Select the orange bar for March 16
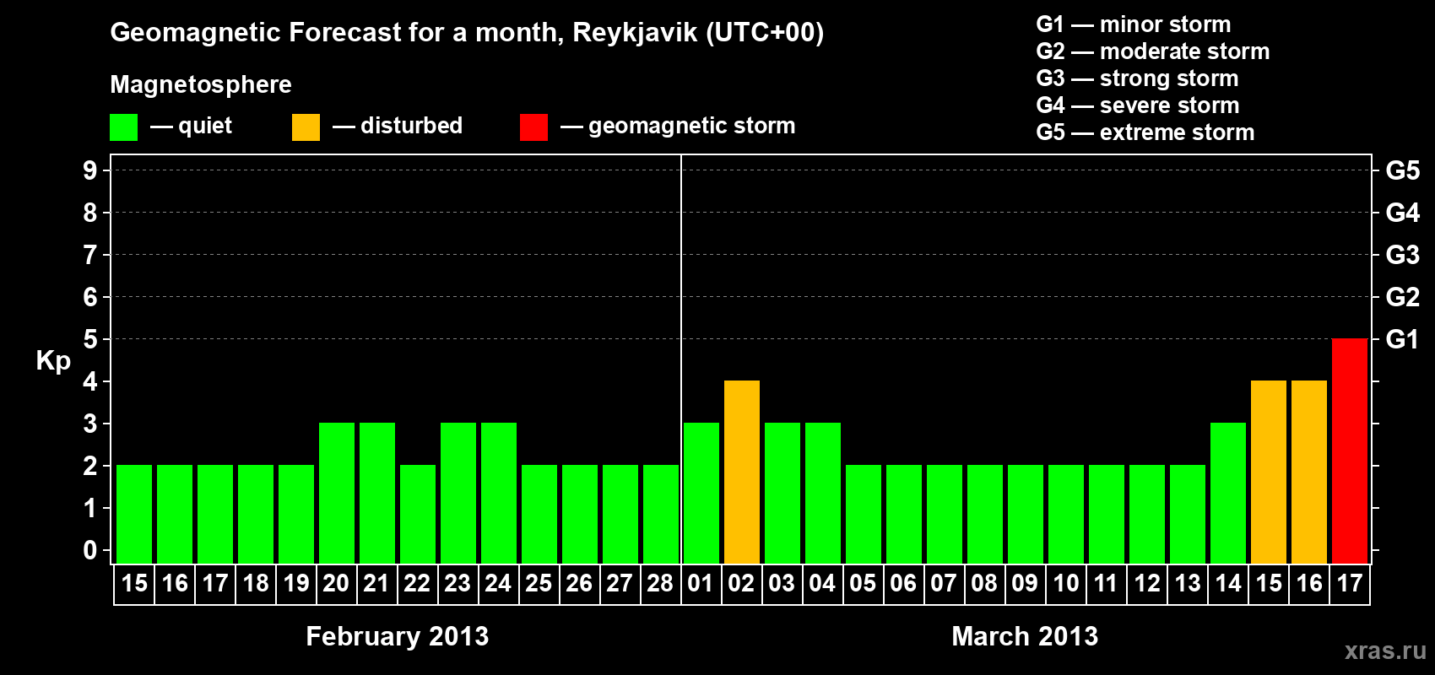This screenshot has height=675, width=1435. [1308, 472]
